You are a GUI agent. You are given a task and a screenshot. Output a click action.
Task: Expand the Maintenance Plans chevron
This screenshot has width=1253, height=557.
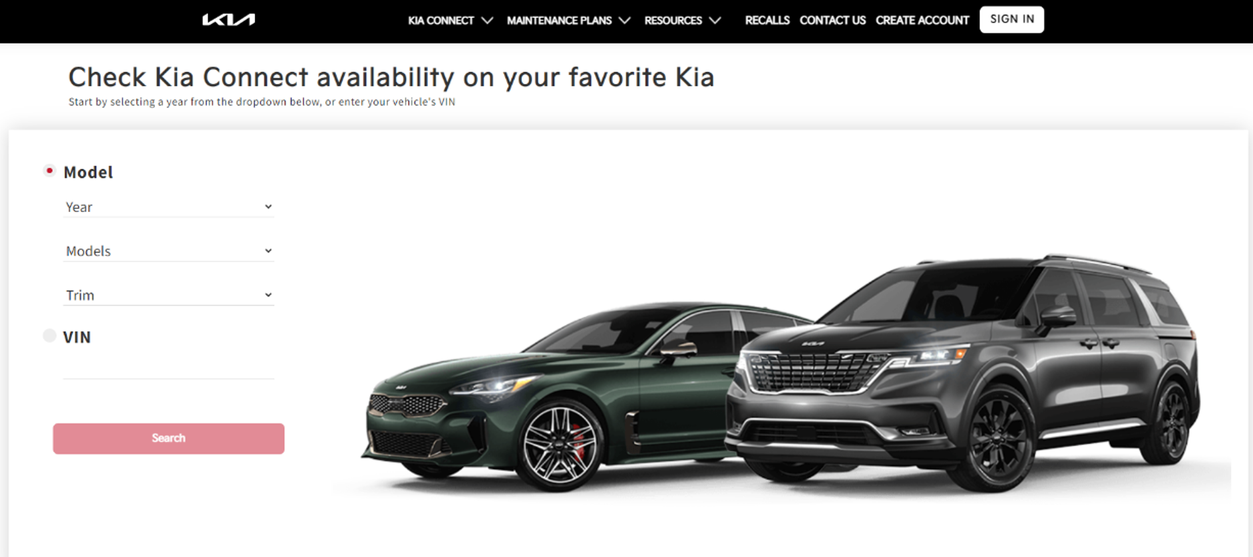[x=624, y=21]
